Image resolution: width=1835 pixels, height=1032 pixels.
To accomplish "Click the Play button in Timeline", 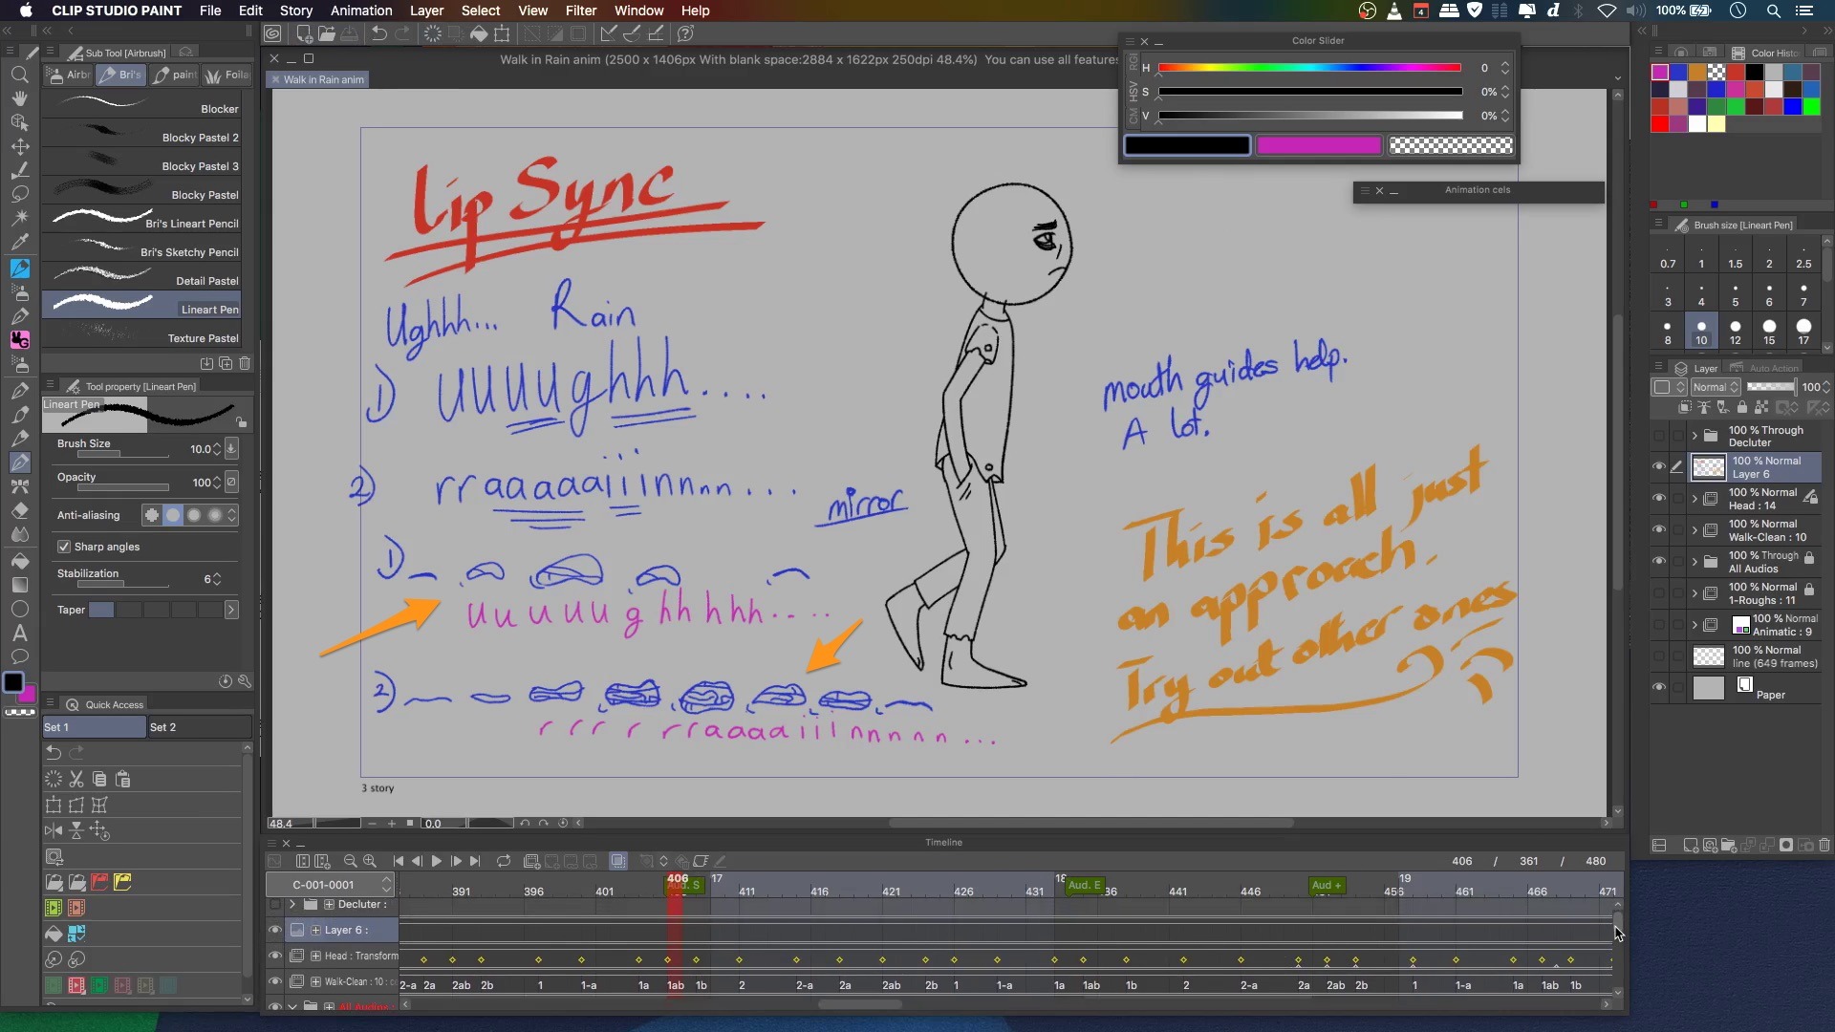I will click(x=437, y=861).
